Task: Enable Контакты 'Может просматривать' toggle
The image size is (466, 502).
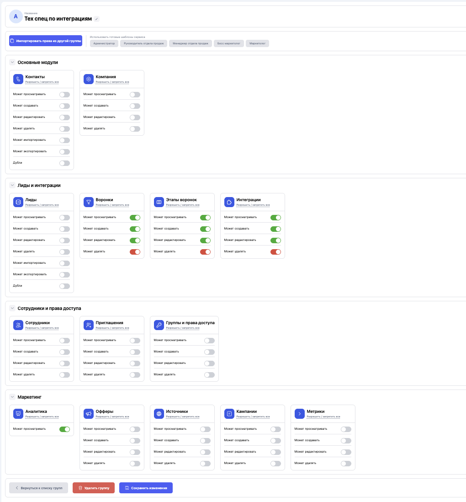Action: tap(64, 95)
